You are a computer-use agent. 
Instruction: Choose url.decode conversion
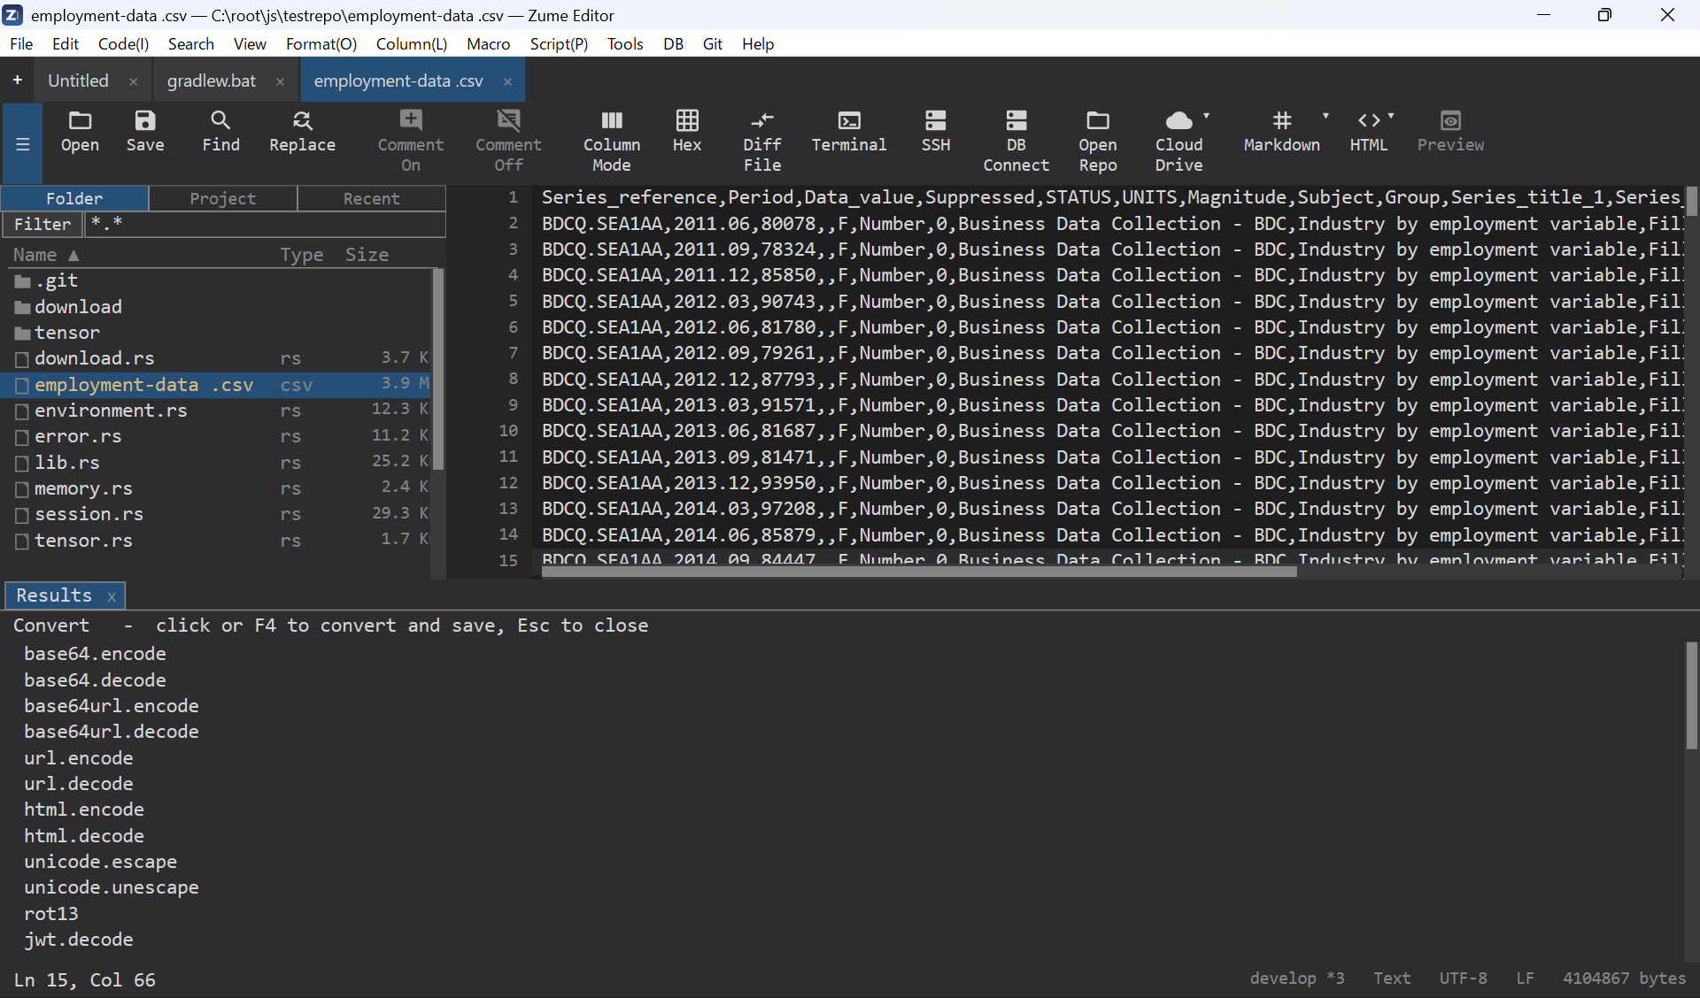(79, 784)
